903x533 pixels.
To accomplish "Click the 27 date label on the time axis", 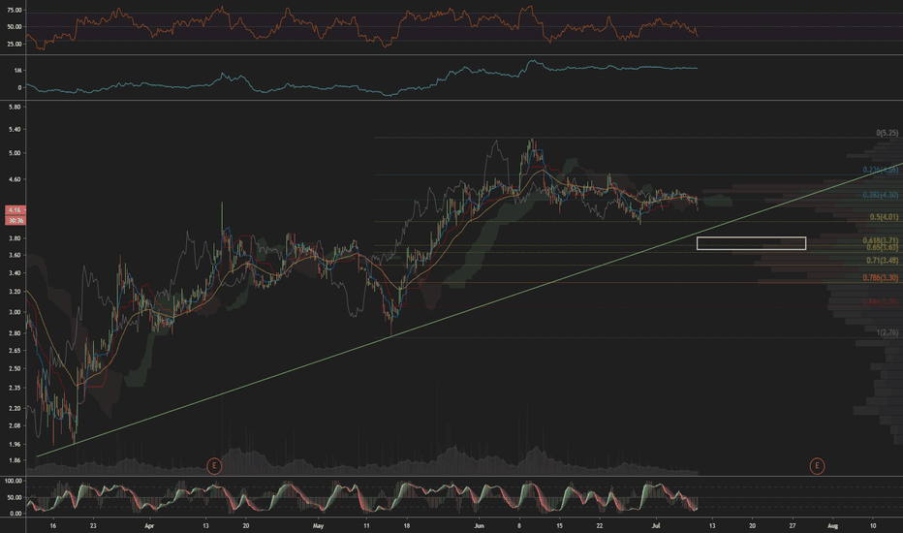I will point(793,525).
